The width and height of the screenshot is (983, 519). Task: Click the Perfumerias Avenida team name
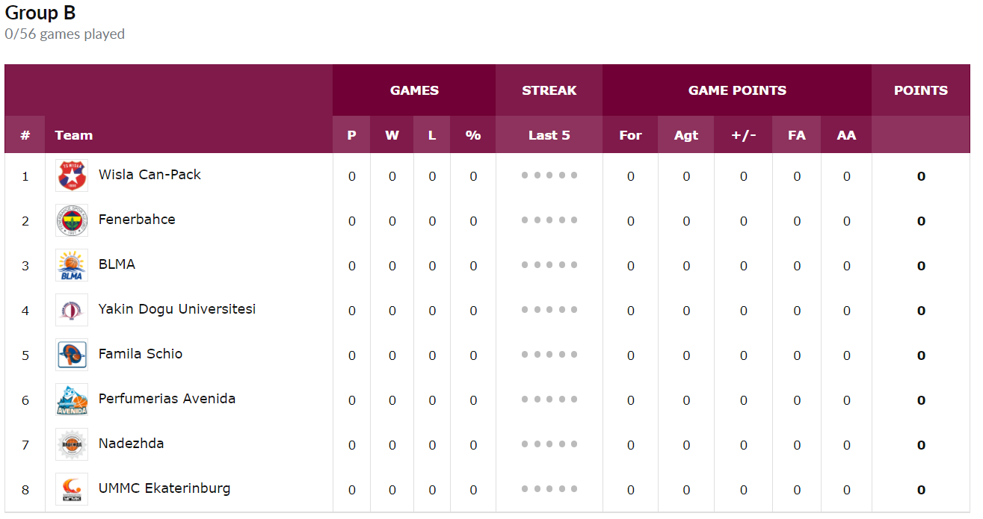click(167, 399)
